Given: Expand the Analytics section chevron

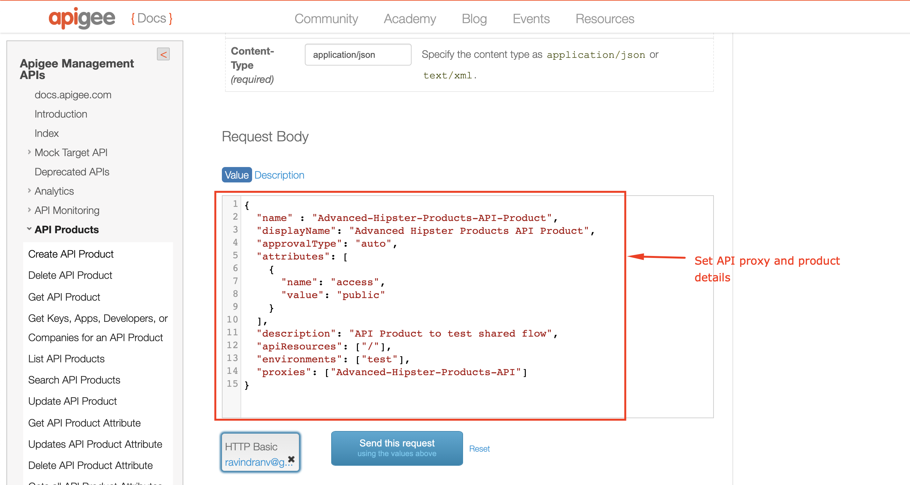Looking at the screenshot, I should pyautogui.click(x=29, y=190).
